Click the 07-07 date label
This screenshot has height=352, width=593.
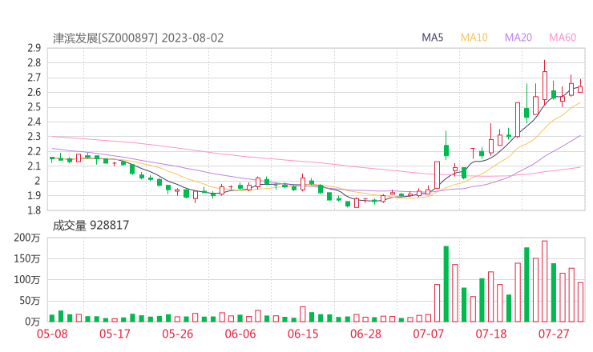click(428, 334)
